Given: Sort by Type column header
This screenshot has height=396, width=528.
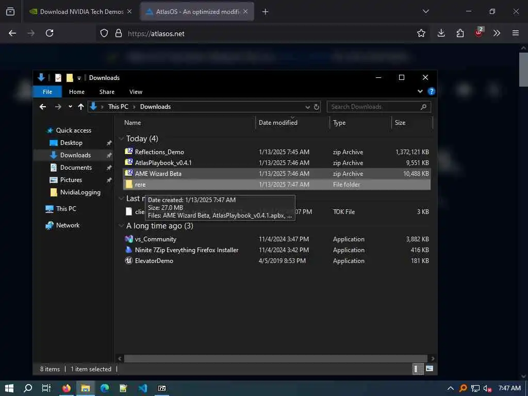Looking at the screenshot, I should [360, 123].
